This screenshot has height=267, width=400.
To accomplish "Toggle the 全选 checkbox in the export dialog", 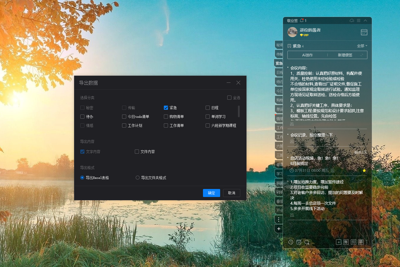I will click(229, 98).
